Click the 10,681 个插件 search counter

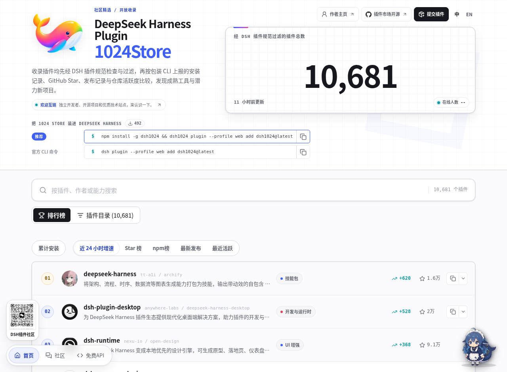[x=450, y=190]
